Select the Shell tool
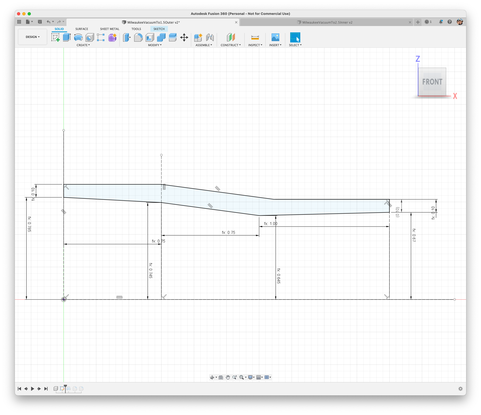Image resolution: width=481 pixels, height=415 pixels. [x=150, y=37]
